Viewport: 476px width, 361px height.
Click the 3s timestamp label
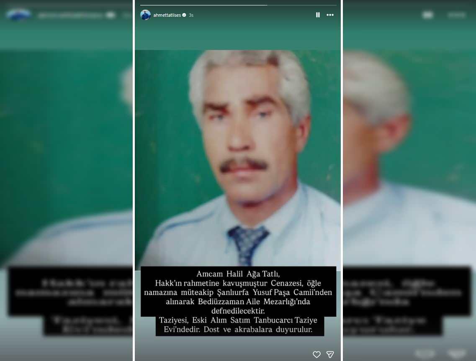(191, 15)
